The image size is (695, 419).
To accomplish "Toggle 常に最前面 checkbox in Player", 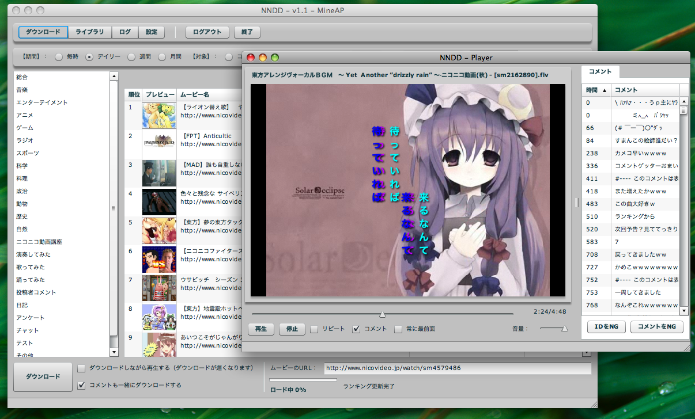I will tap(398, 329).
